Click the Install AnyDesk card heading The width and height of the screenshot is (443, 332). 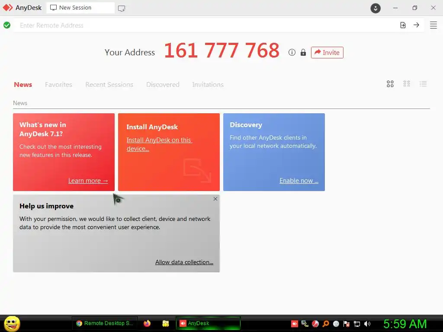pos(152,127)
